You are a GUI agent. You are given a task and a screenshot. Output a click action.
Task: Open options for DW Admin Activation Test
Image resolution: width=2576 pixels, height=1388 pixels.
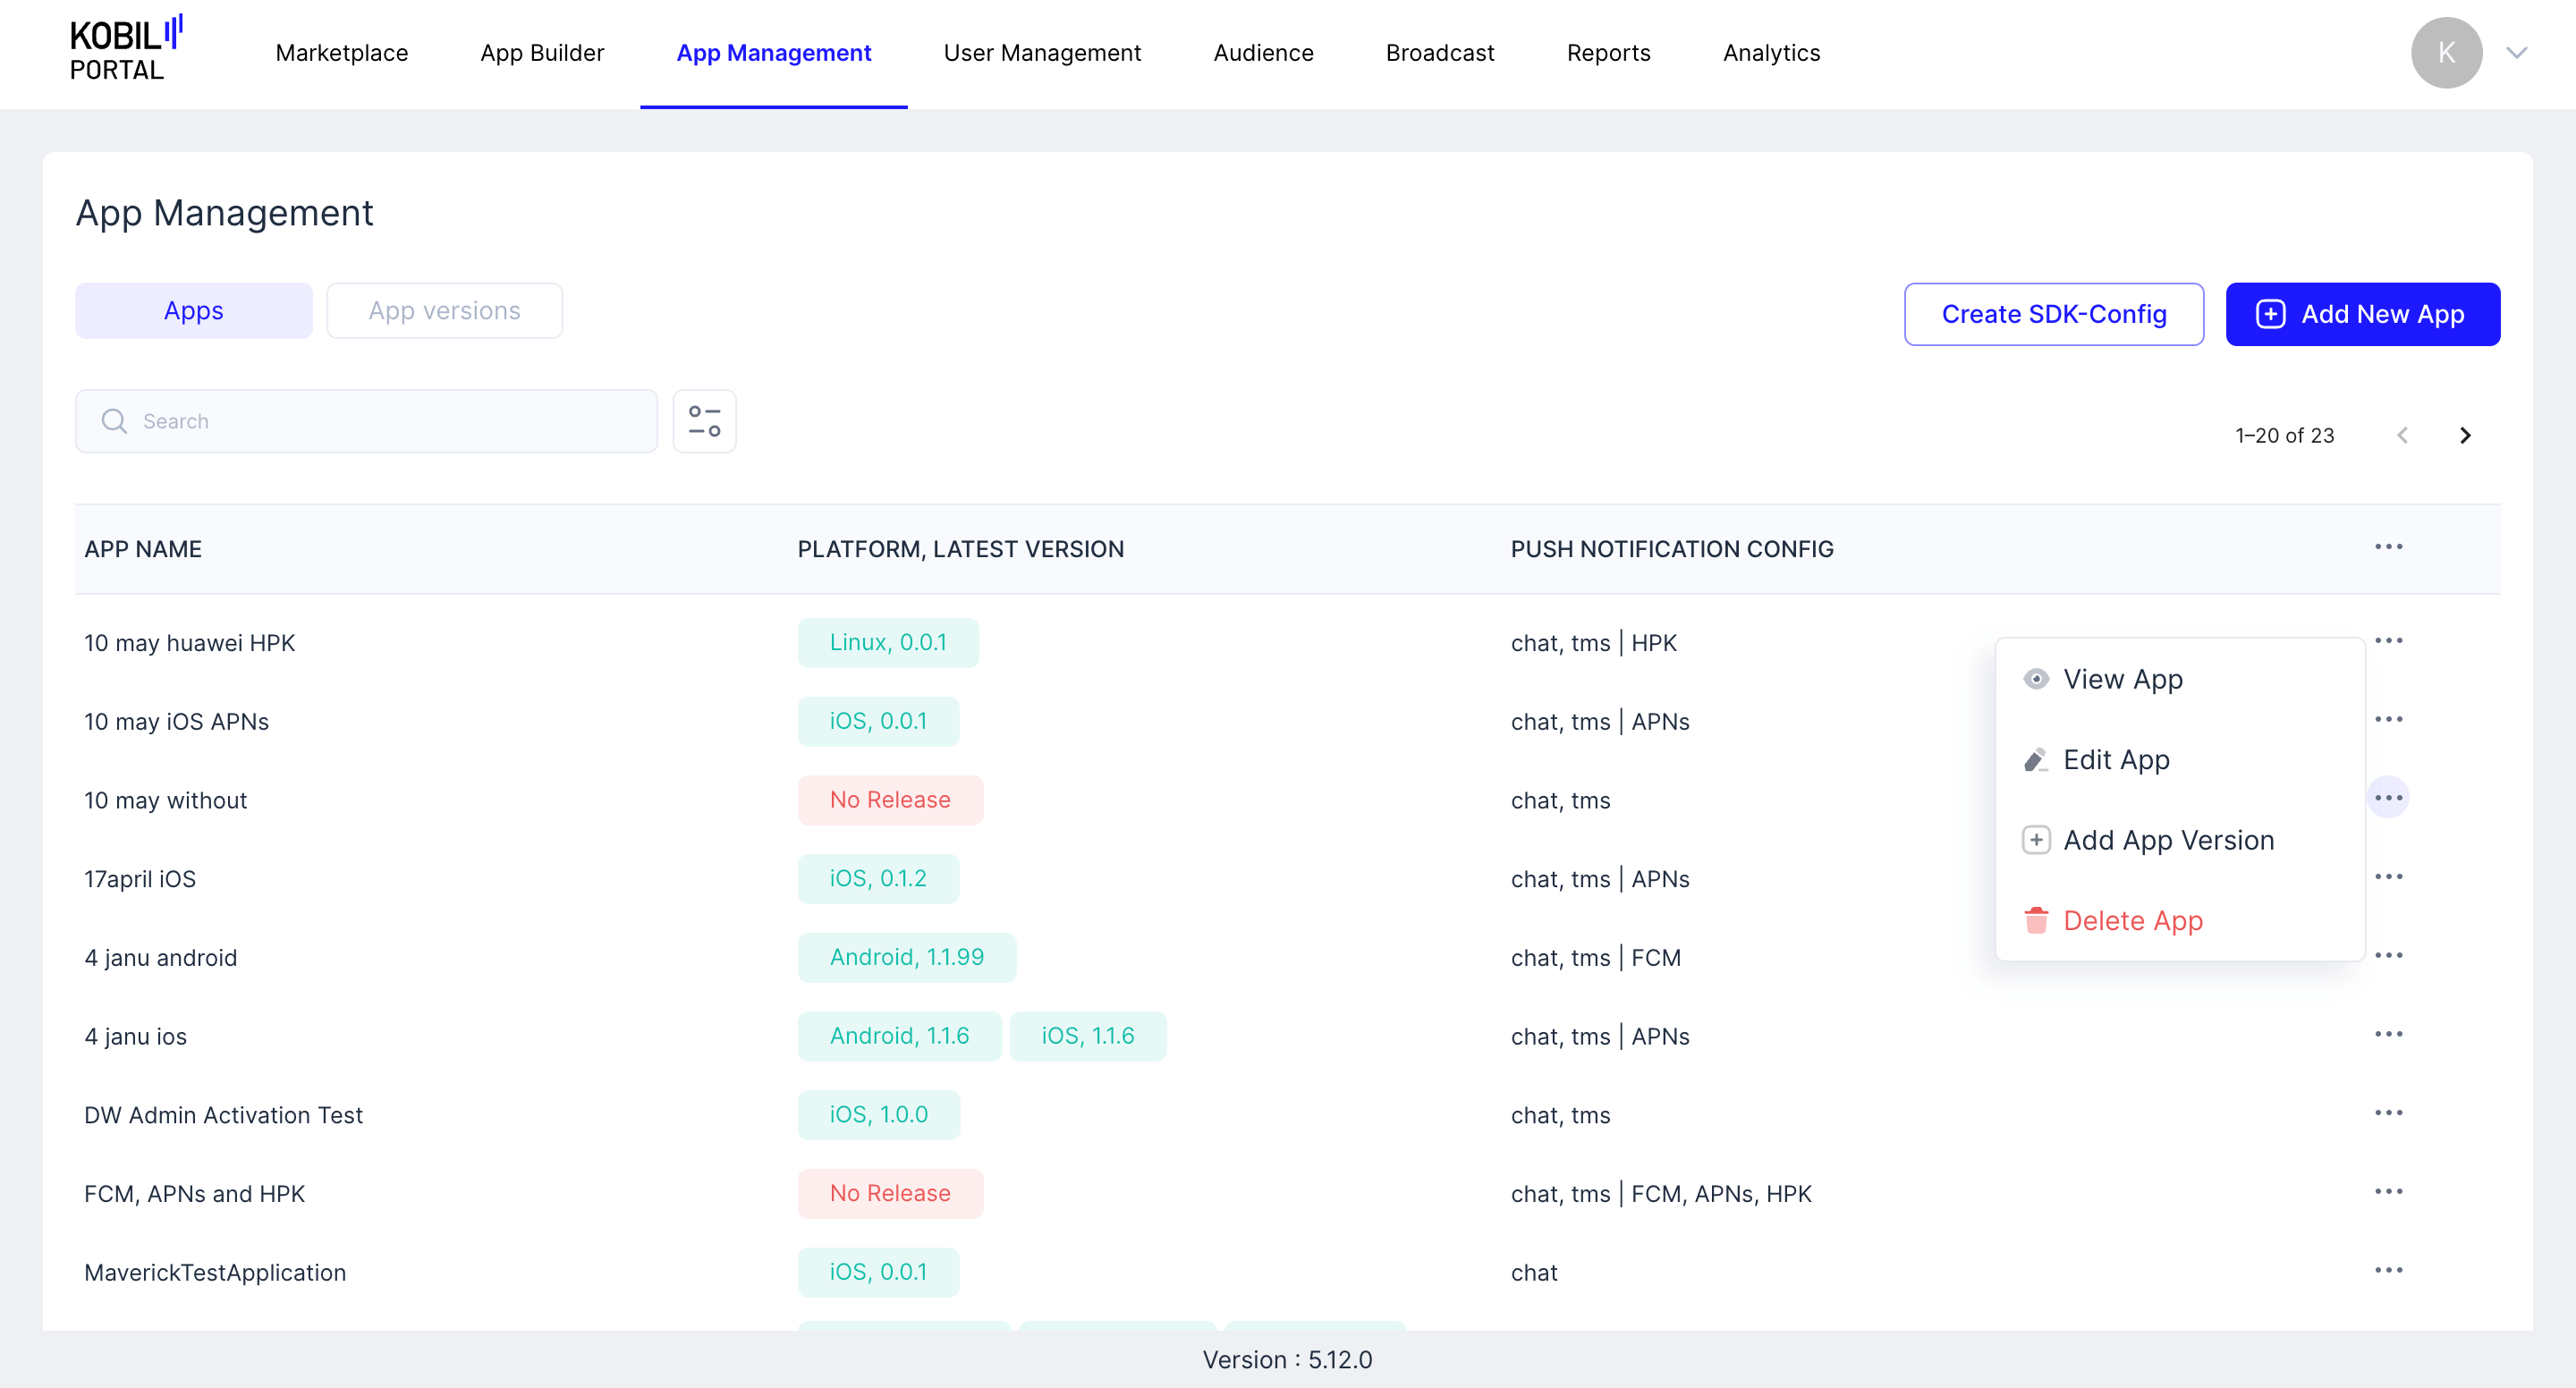(2388, 1113)
